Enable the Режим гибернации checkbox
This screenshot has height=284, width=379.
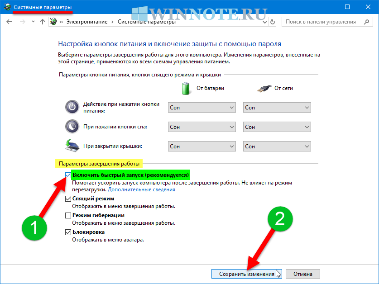click(68, 215)
